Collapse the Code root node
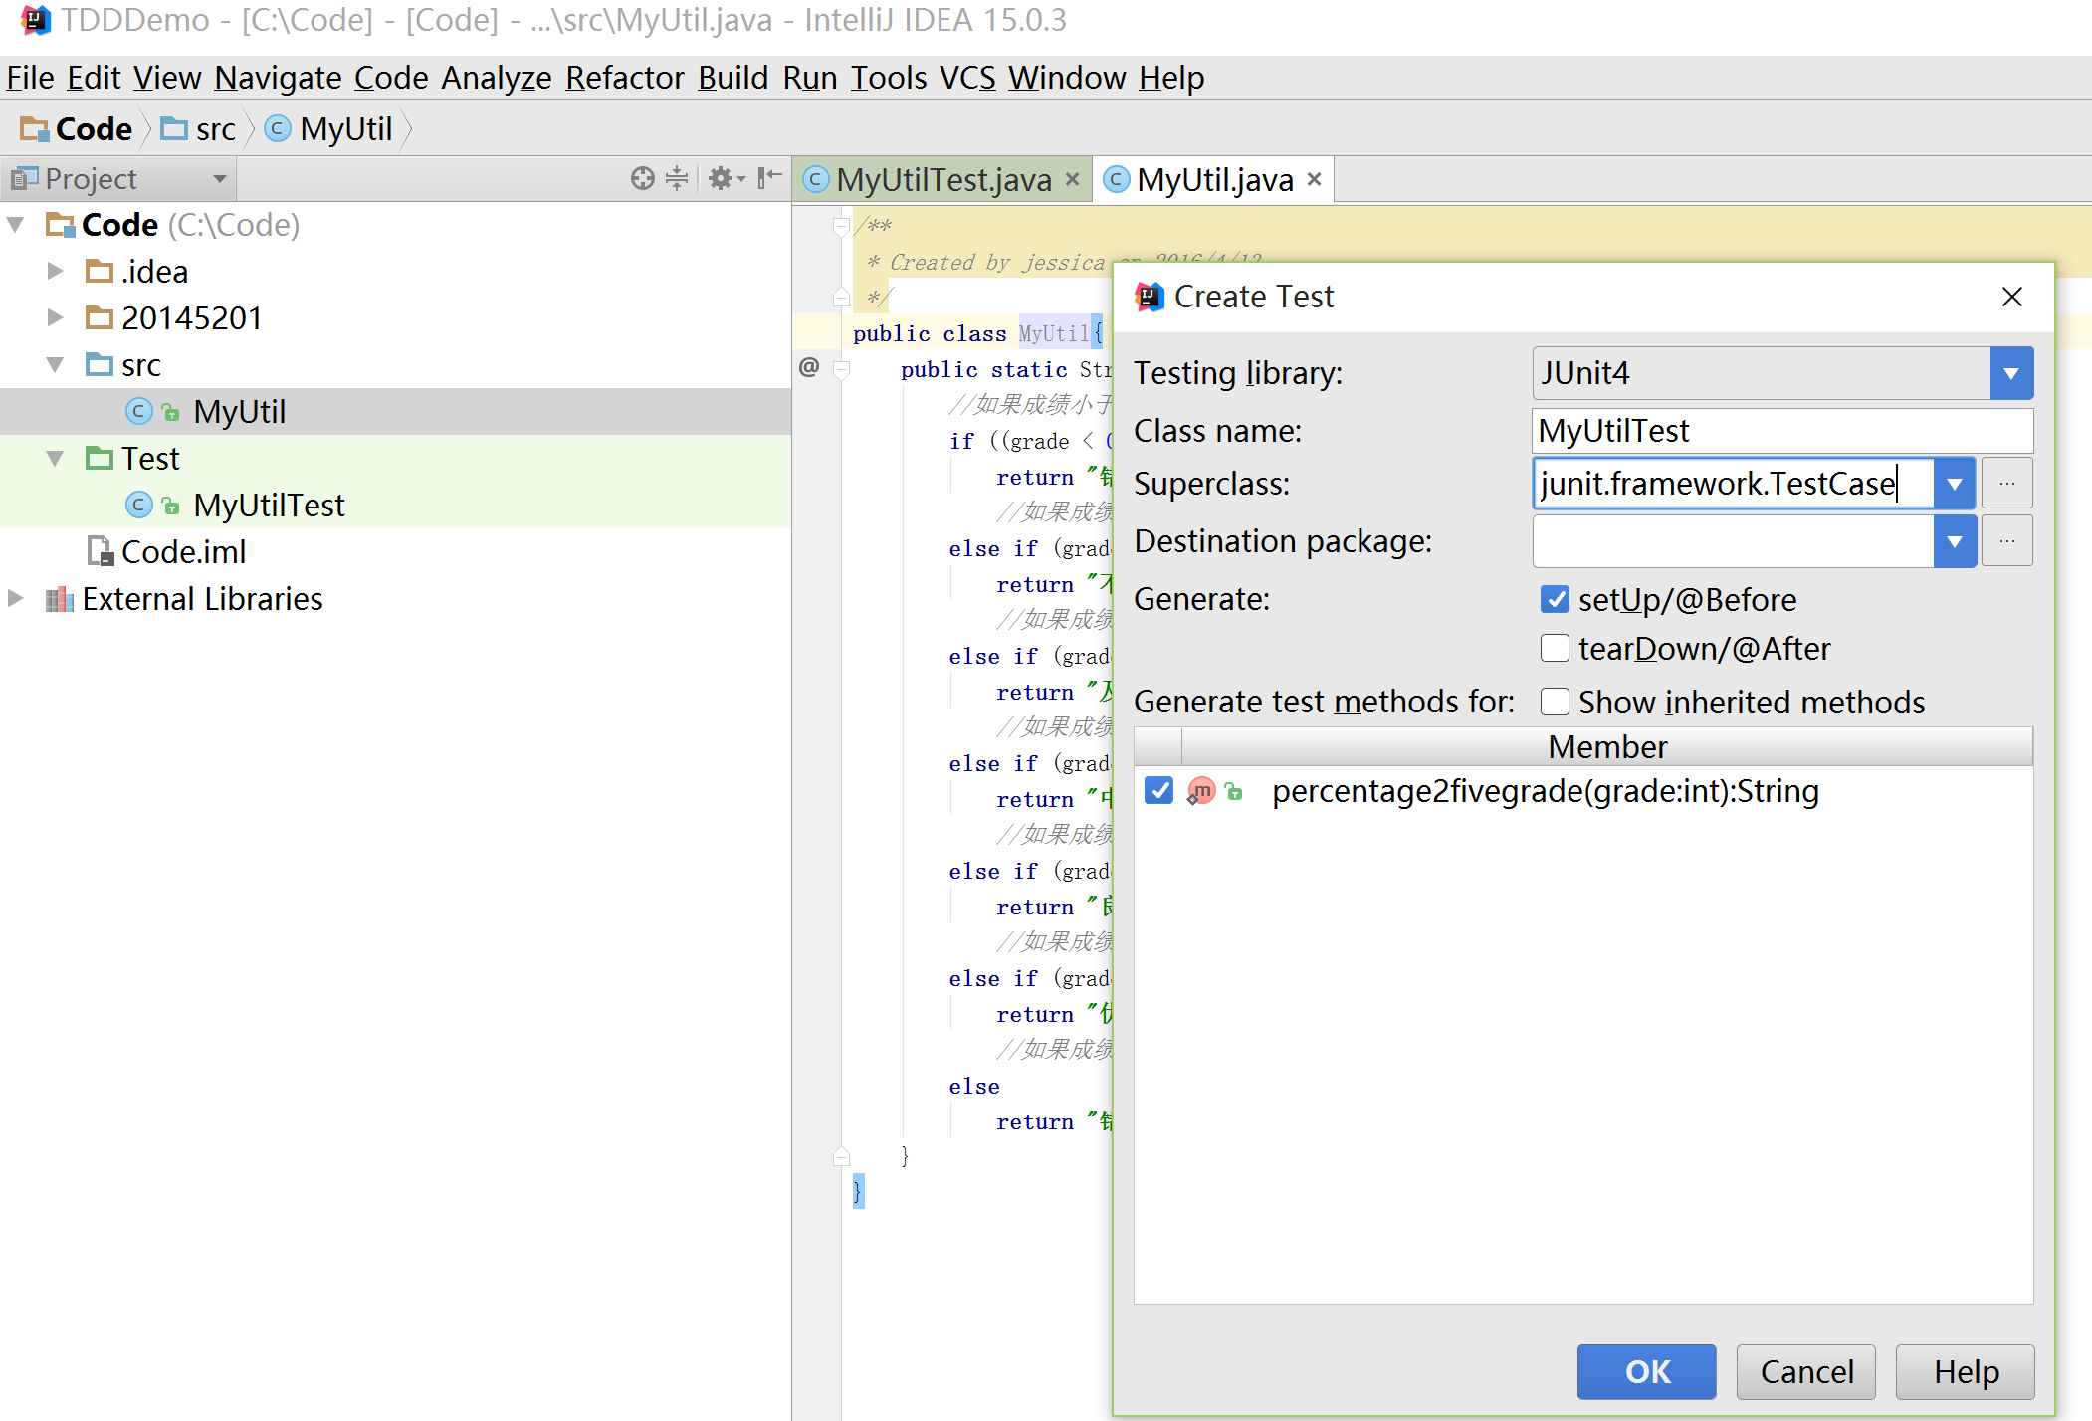The width and height of the screenshot is (2092, 1421). click(16, 225)
